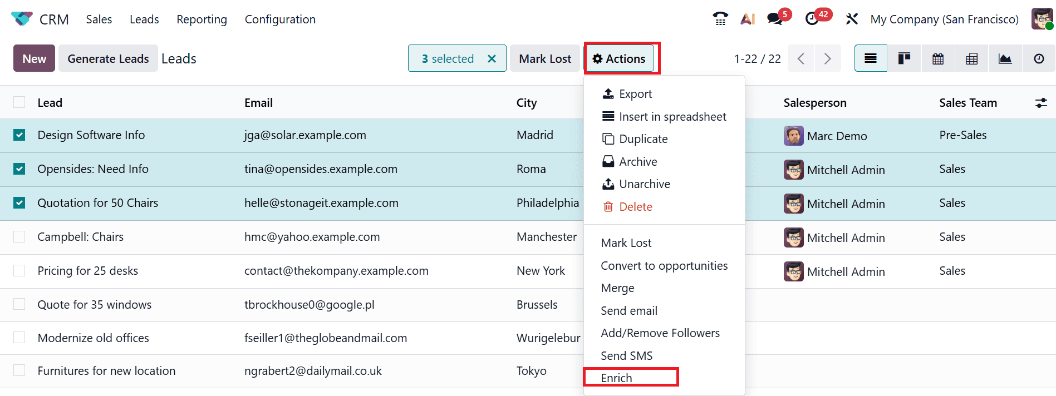Switch to activity view
Screen dimensions: 1056x396
click(x=1039, y=58)
